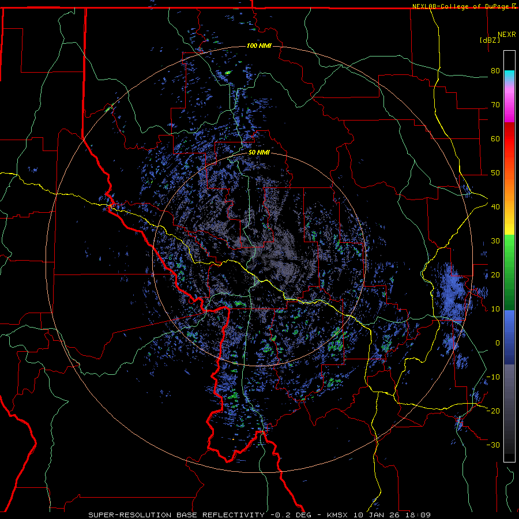Click the 10 JAN 26 18:09 timestamp
519x519 pixels.
point(392,515)
